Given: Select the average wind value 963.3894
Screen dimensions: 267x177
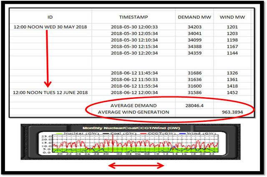Looking at the screenshot, I should coord(232,112).
